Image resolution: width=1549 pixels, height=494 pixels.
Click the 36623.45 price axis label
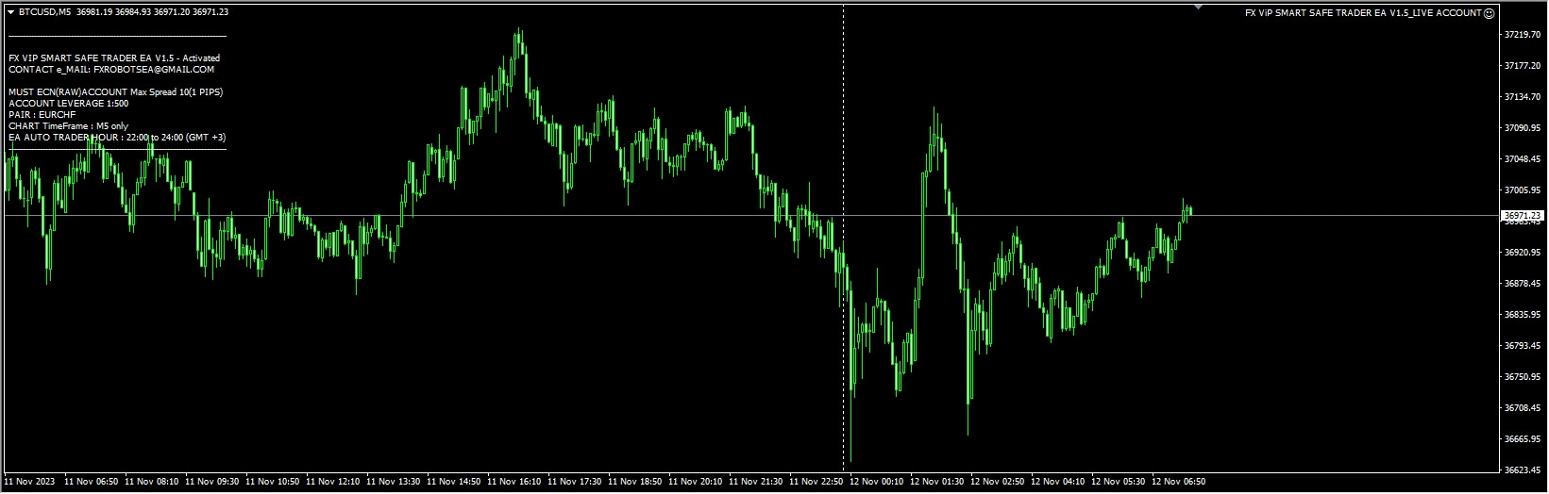[1524, 470]
